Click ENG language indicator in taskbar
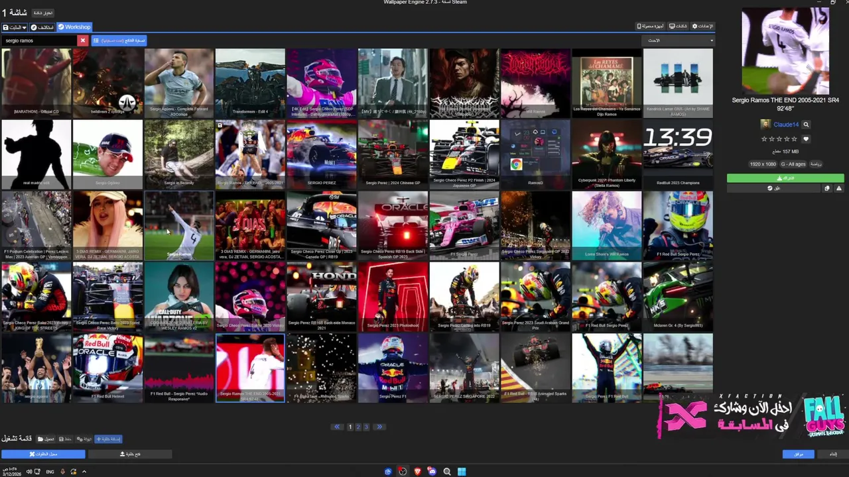 point(50,472)
